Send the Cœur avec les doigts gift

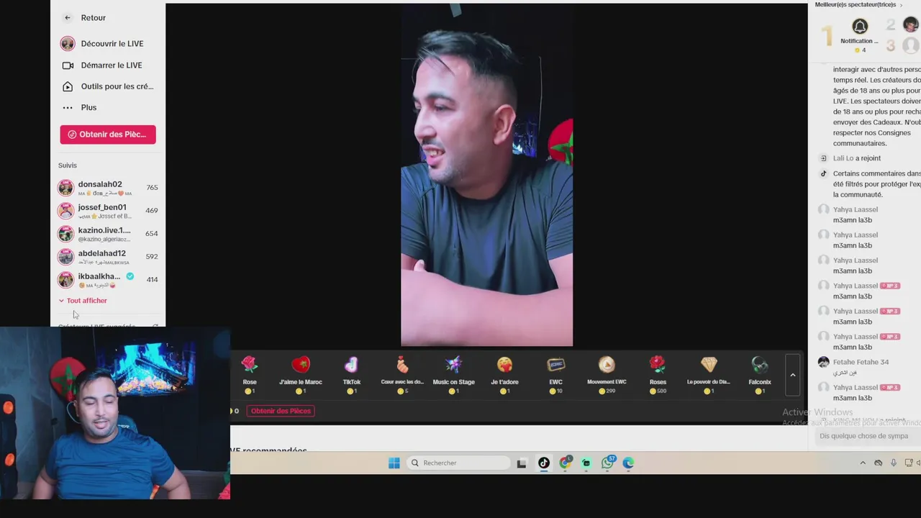click(x=402, y=375)
